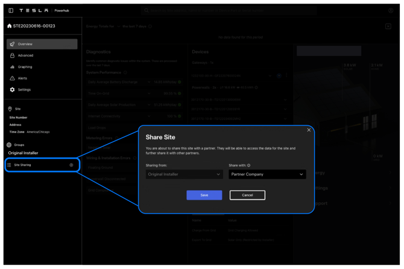Open the Alerts menu item
The image size is (404, 269).
pyautogui.click(x=22, y=78)
